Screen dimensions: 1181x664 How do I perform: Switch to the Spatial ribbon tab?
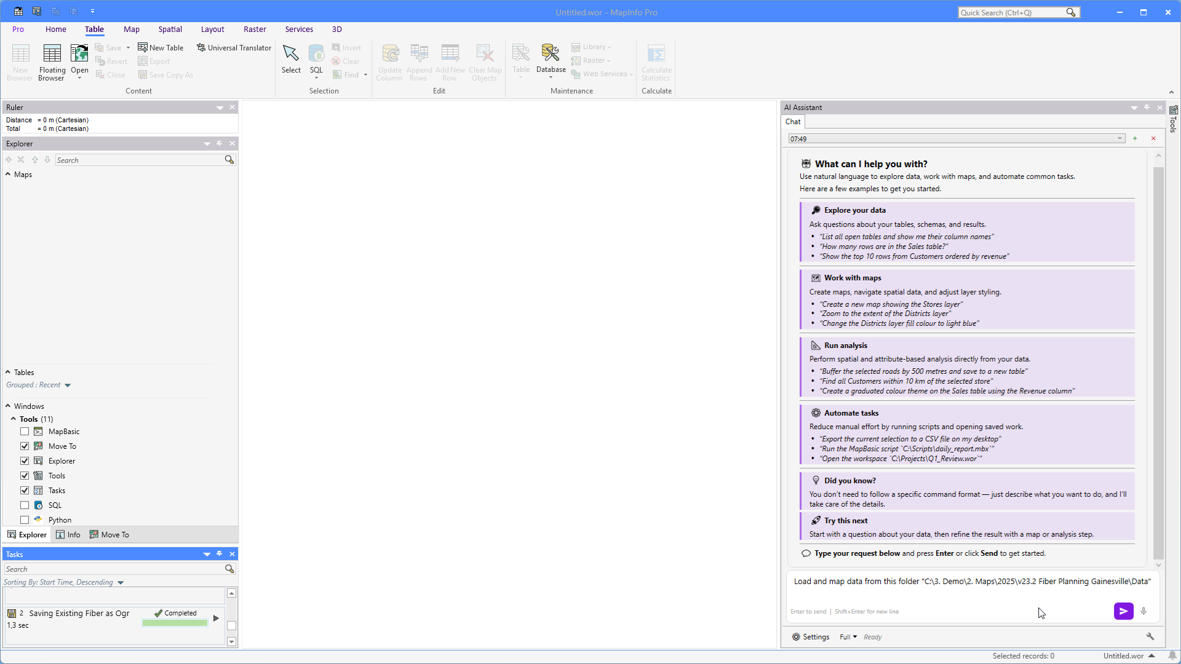[x=170, y=29]
